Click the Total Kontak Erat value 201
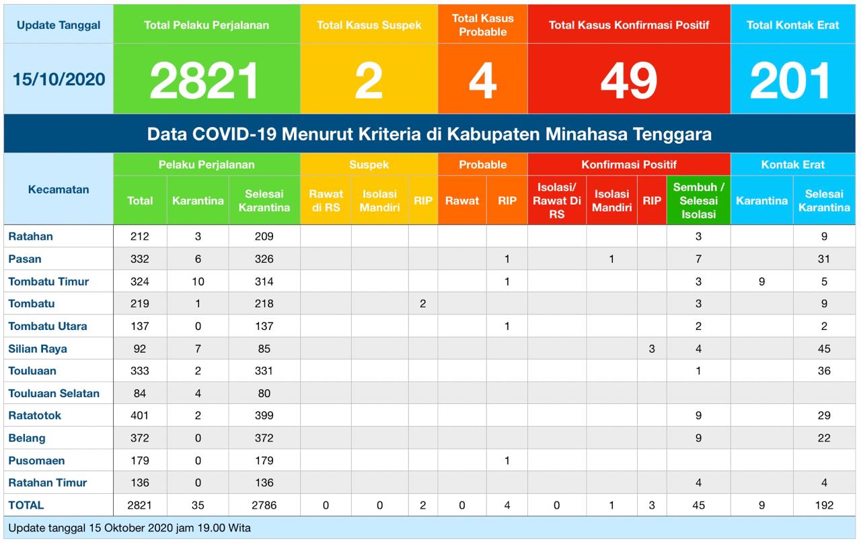 point(792,81)
